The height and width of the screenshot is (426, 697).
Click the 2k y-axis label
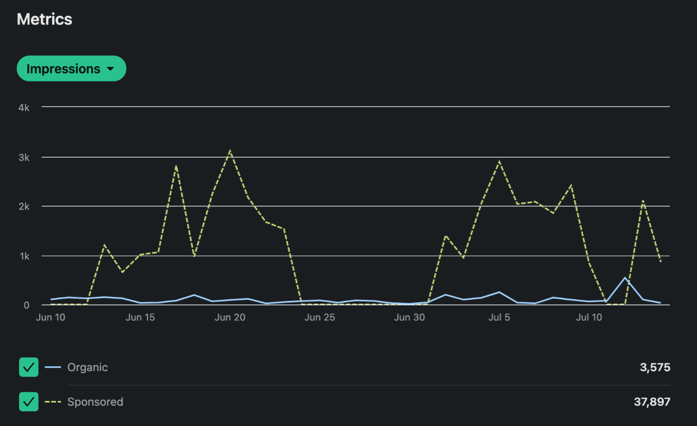(x=23, y=206)
